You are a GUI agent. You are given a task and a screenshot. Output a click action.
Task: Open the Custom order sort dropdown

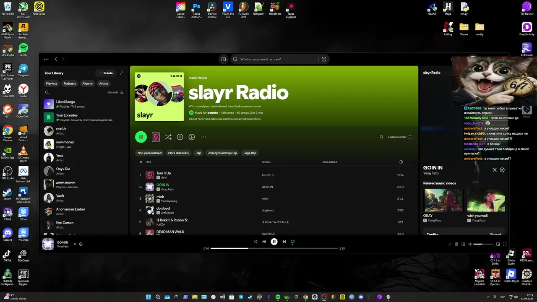coord(400,137)
